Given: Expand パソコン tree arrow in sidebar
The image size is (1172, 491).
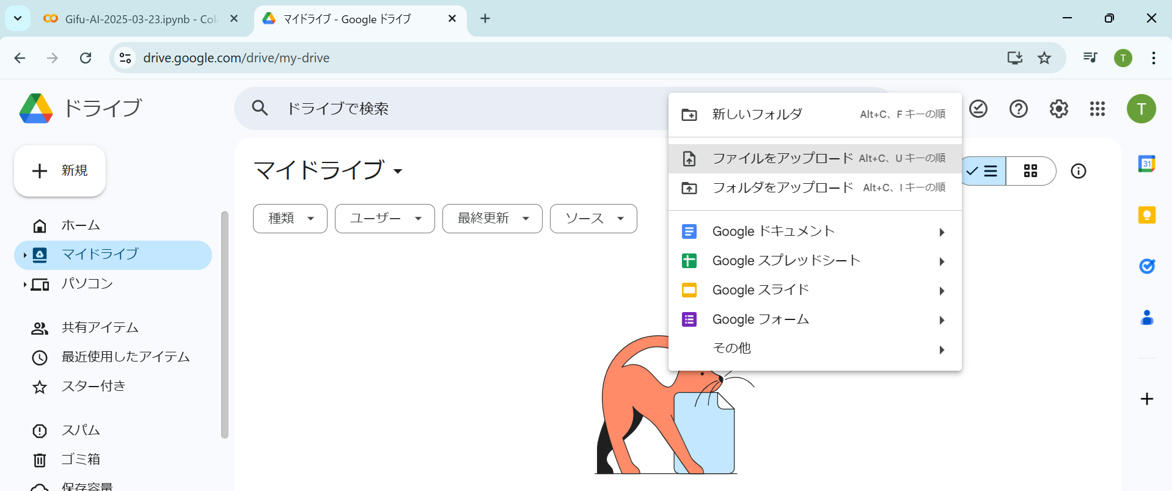Looking at the screenshot, I should (24, 285).
